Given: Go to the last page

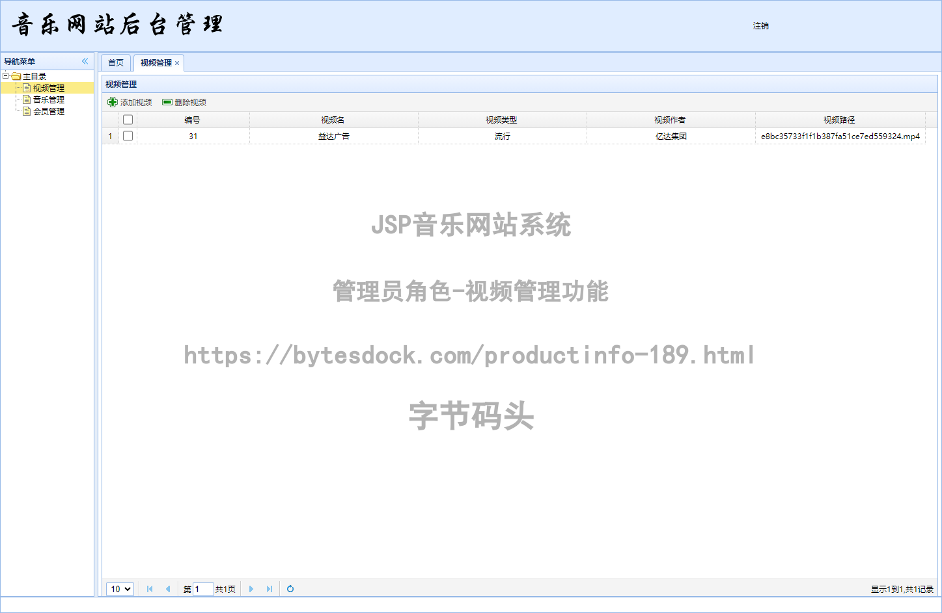Looking at the screenshot, I should (x=270, y=589).
